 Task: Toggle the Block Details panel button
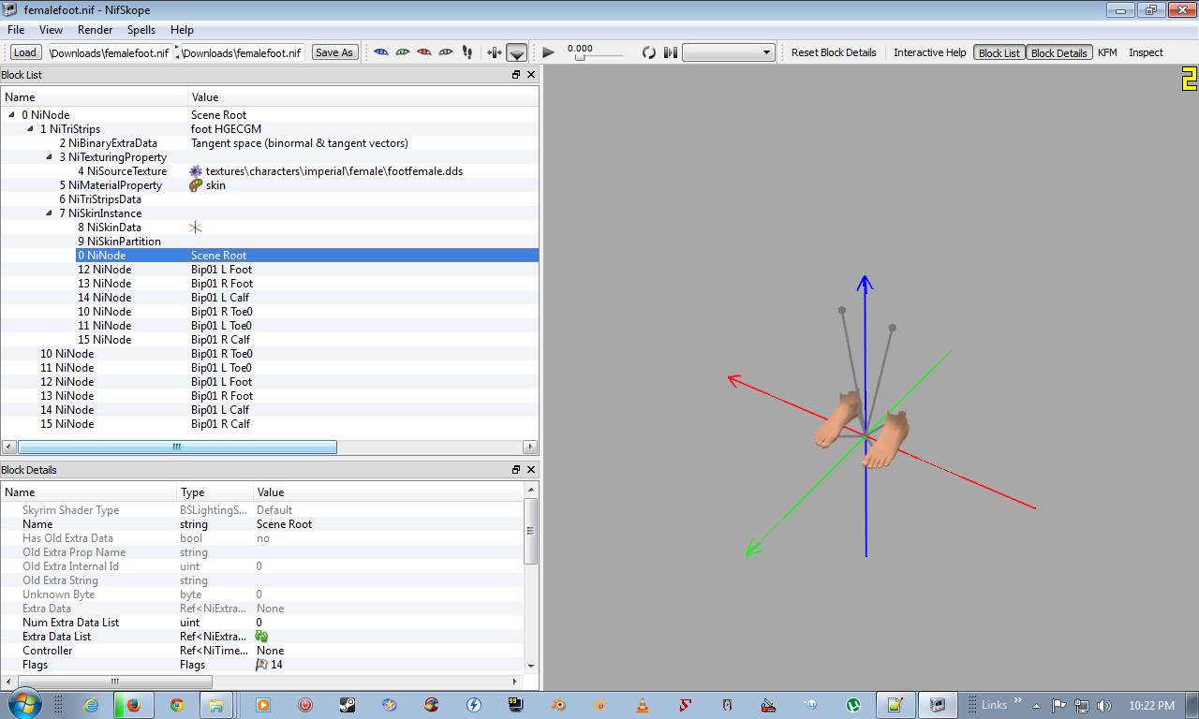[1058, 52]
